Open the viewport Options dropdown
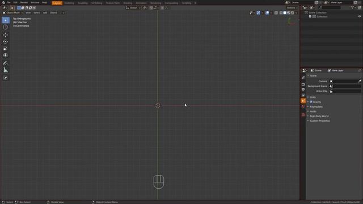 point(292,7)
